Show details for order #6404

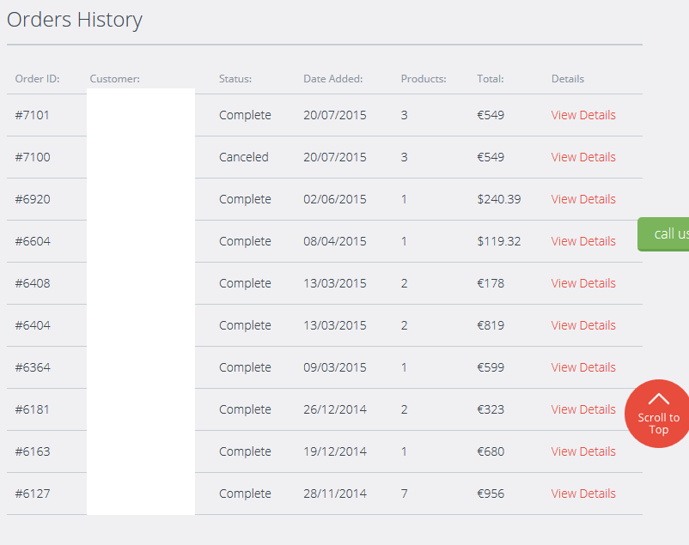[x=583, y=325]
